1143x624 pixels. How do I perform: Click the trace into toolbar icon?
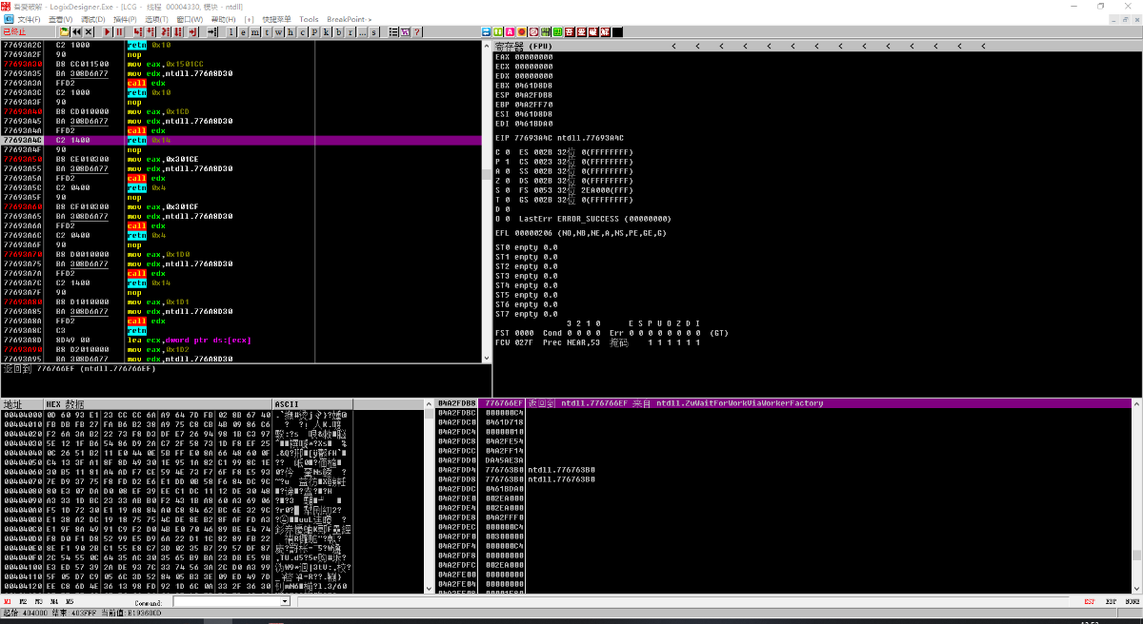pos(167,31)
